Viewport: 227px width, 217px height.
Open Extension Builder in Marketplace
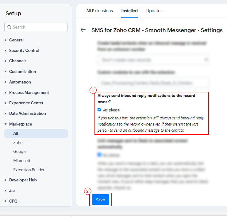pos(29,170)
